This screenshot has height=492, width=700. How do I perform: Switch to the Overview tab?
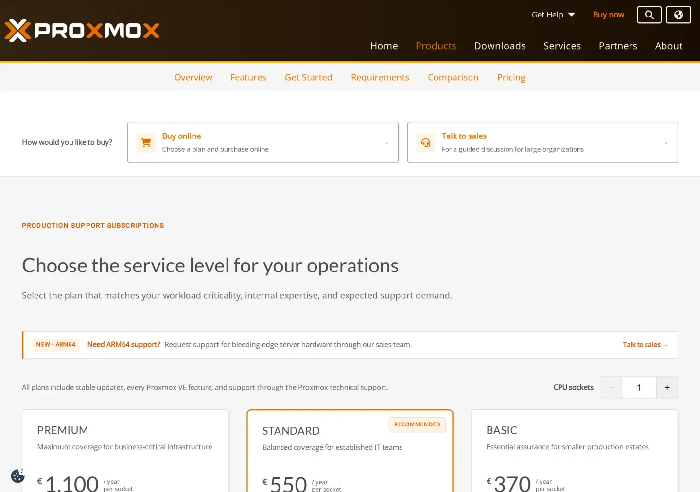point(193,77)
